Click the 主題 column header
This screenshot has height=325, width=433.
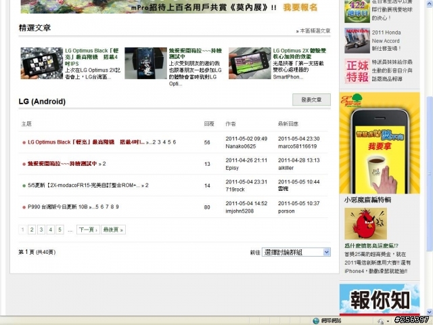(x=26, y=124)
